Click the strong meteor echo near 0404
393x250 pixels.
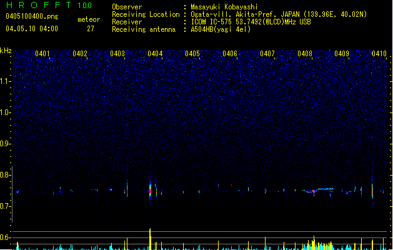click(x=150, y=191)
